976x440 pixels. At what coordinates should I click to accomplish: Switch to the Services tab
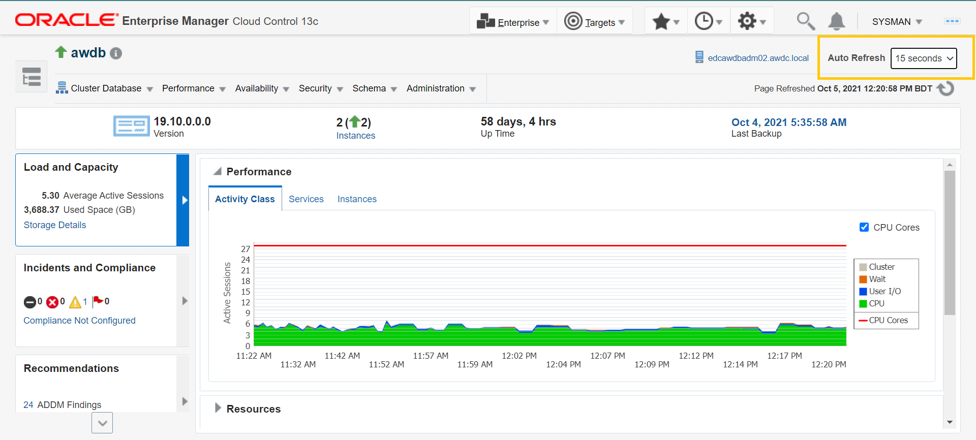point(306,199)
